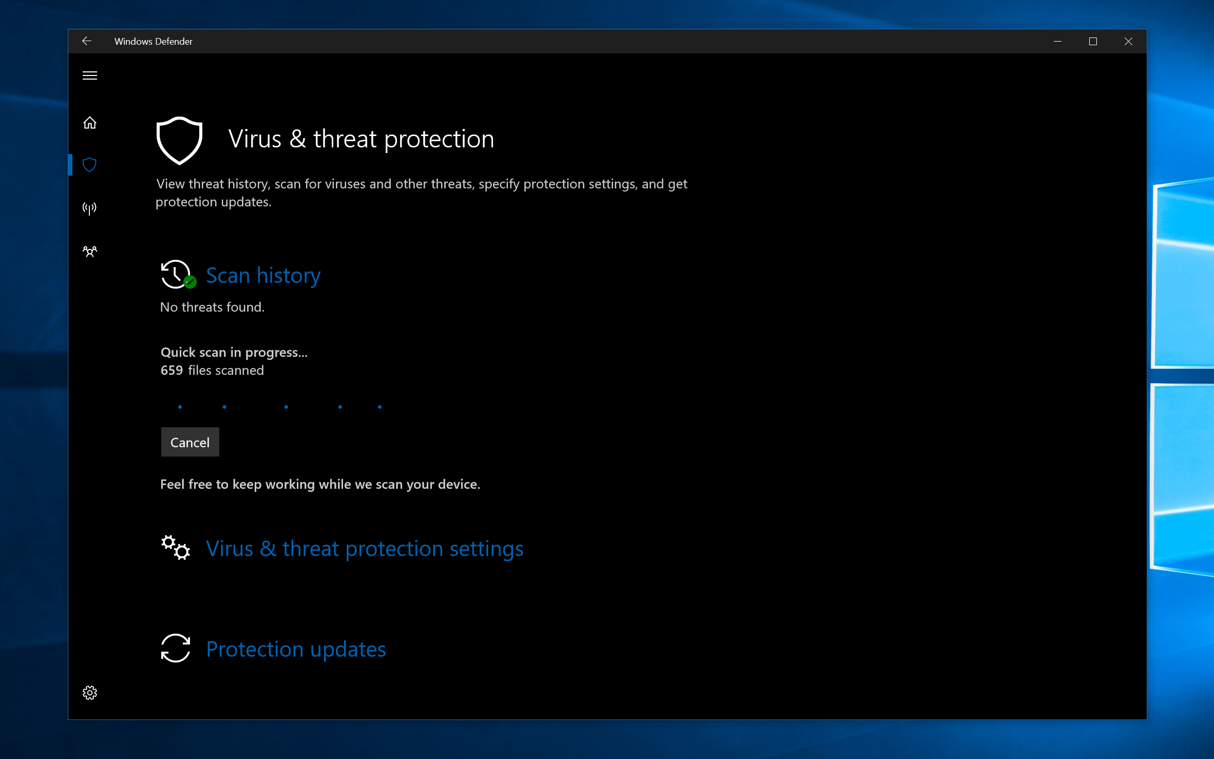This screenshot has width=1214, height=759.
Task: Open the Home section from sidebar
Action: (x=89, y=122)
